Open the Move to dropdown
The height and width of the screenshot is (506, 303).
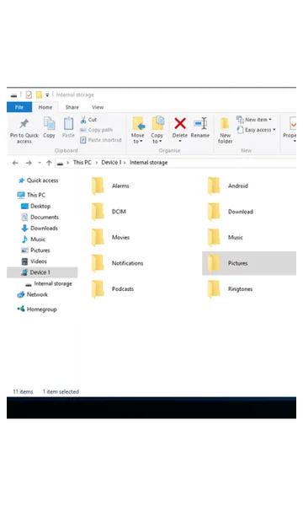click(138, 131)
